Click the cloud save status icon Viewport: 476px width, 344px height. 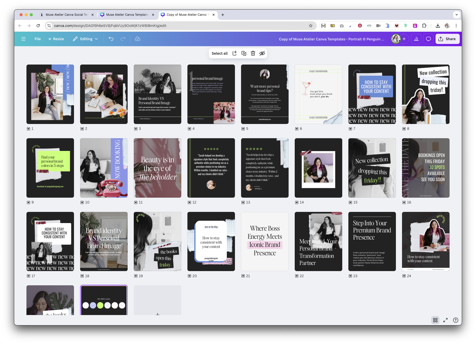point(138,39)
